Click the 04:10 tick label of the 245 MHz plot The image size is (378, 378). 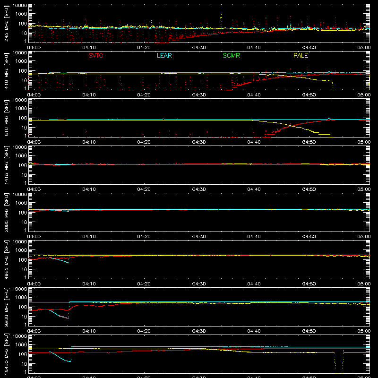(x=89, y=48)
